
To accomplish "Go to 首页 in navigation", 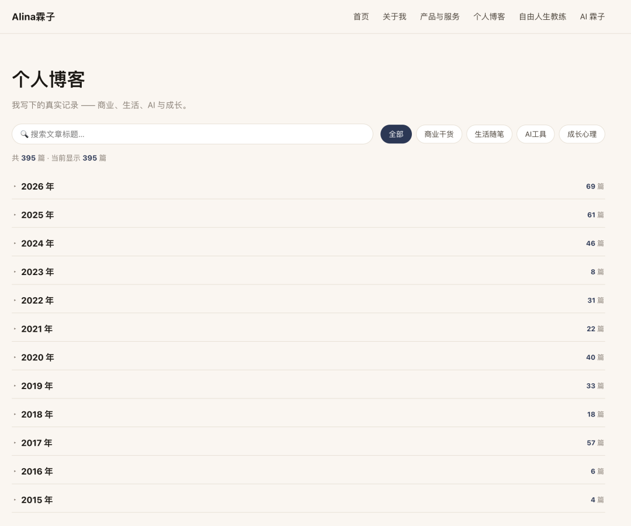I will [361, 16].
